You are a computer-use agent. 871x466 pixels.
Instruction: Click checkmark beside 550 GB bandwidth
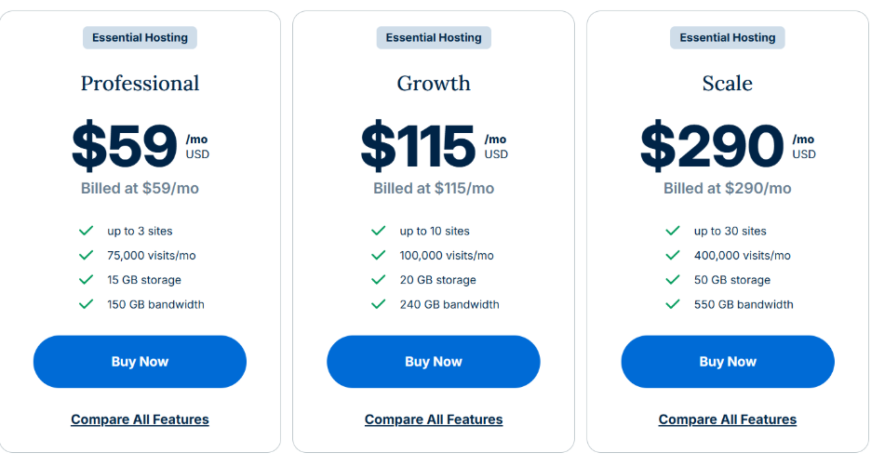coord(673,304)
